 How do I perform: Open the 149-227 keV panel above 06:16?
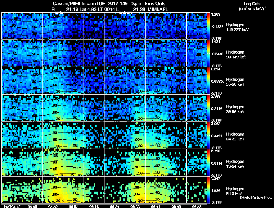coord(94,26)
